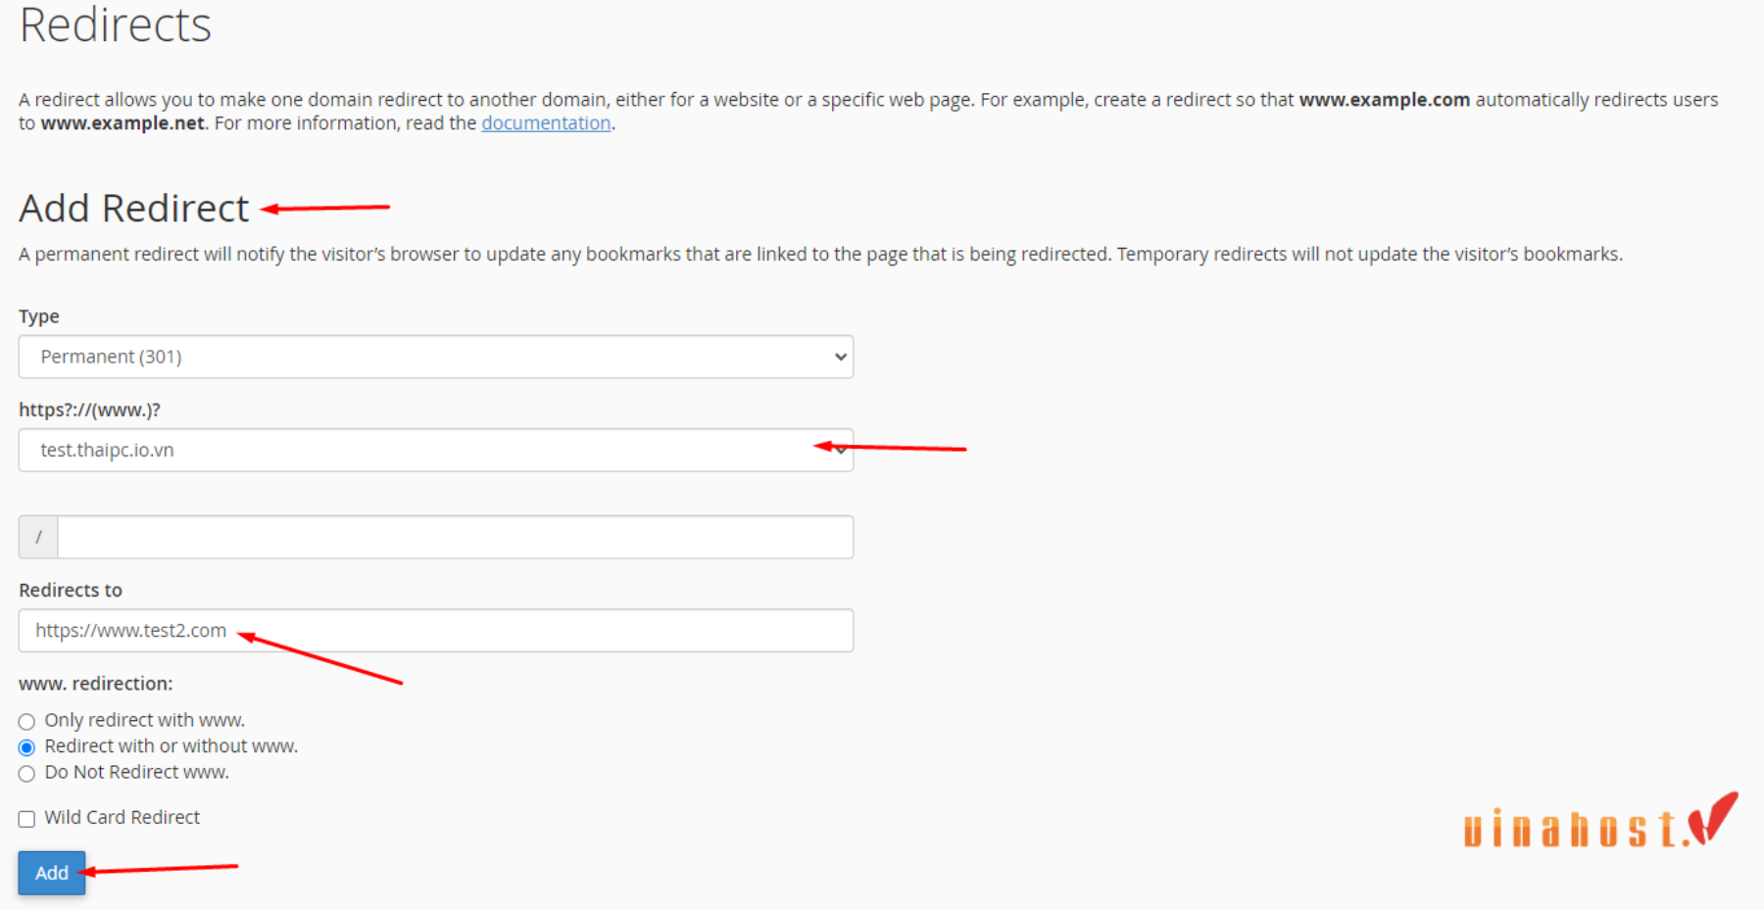Select Only redirect with www. radio
1764x910 pixels.
tap(26, 722)
